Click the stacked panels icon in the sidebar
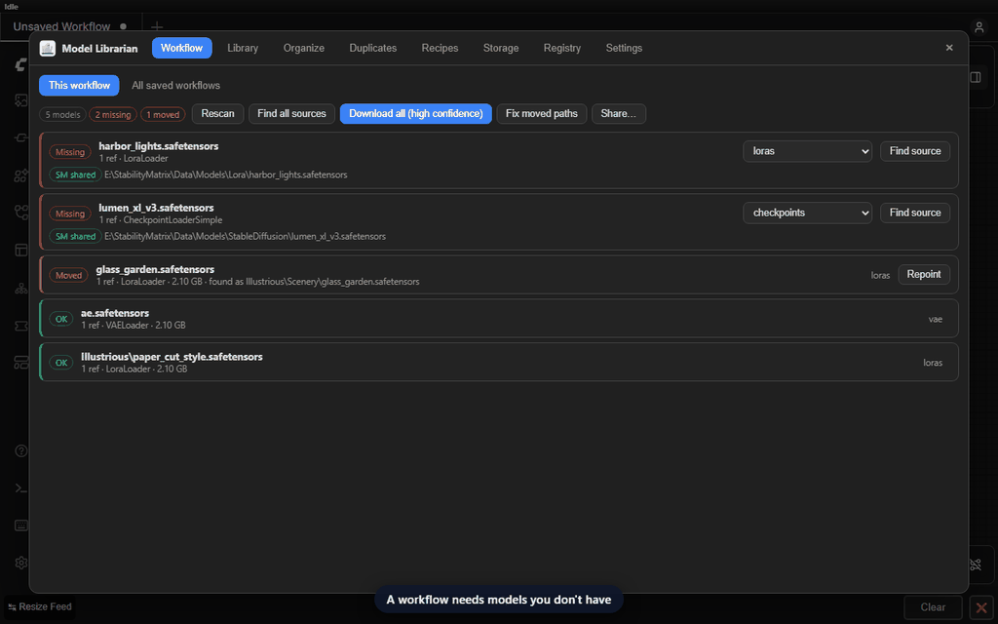Image resolution: width=998 pixels, height=624 pixels. coord(21,363)
